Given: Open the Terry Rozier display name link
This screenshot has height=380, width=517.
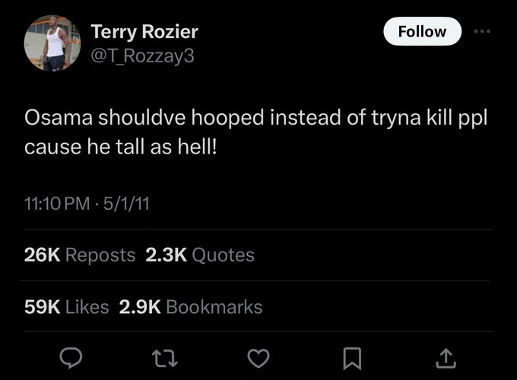Looking at the screenshot, I should 144,31.
